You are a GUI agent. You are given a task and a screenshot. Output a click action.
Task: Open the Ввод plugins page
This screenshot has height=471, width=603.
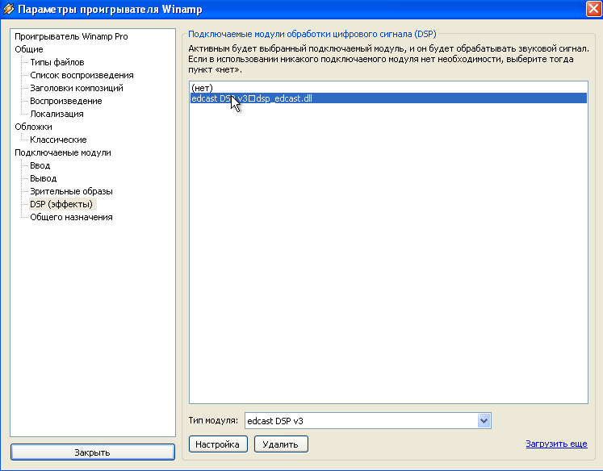pyautogui.click(x=40, y=165)
